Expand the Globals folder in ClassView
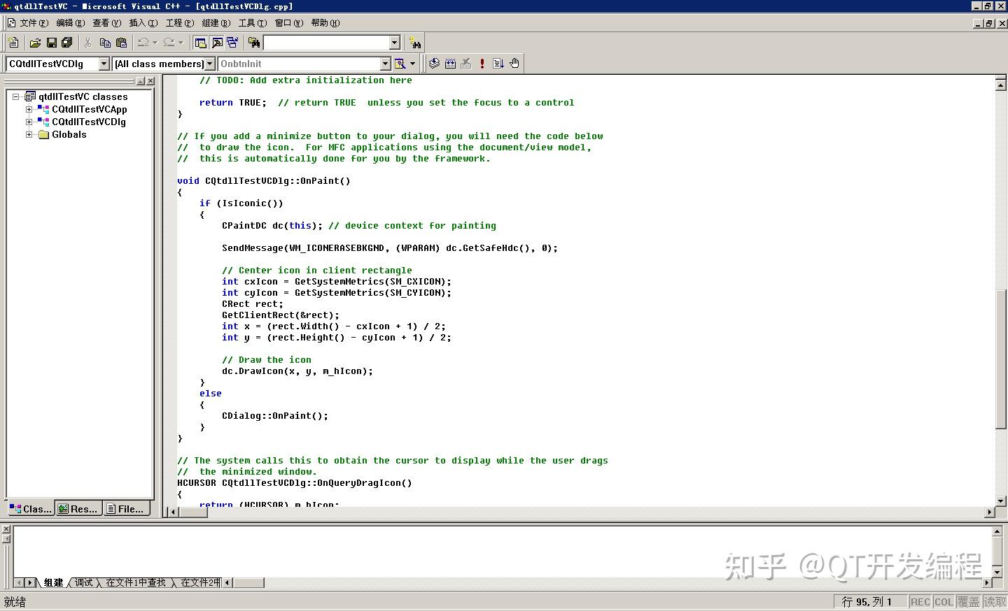The image size is (1008, 611). point(28,134)
